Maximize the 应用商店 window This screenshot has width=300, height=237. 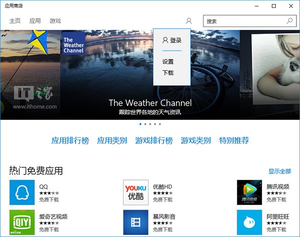[274, 6]
